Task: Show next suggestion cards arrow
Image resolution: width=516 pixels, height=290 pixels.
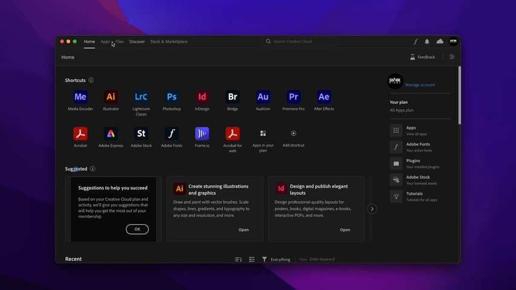Action: pyautogui.click(x=372, y=209)
